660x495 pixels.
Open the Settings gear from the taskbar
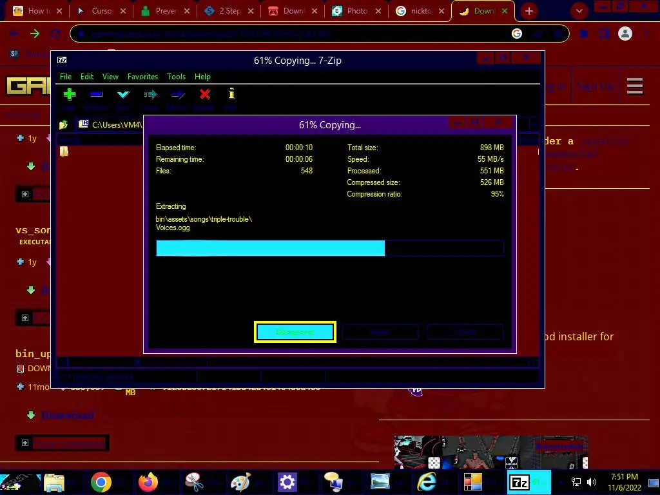click(x=287, y=482)
